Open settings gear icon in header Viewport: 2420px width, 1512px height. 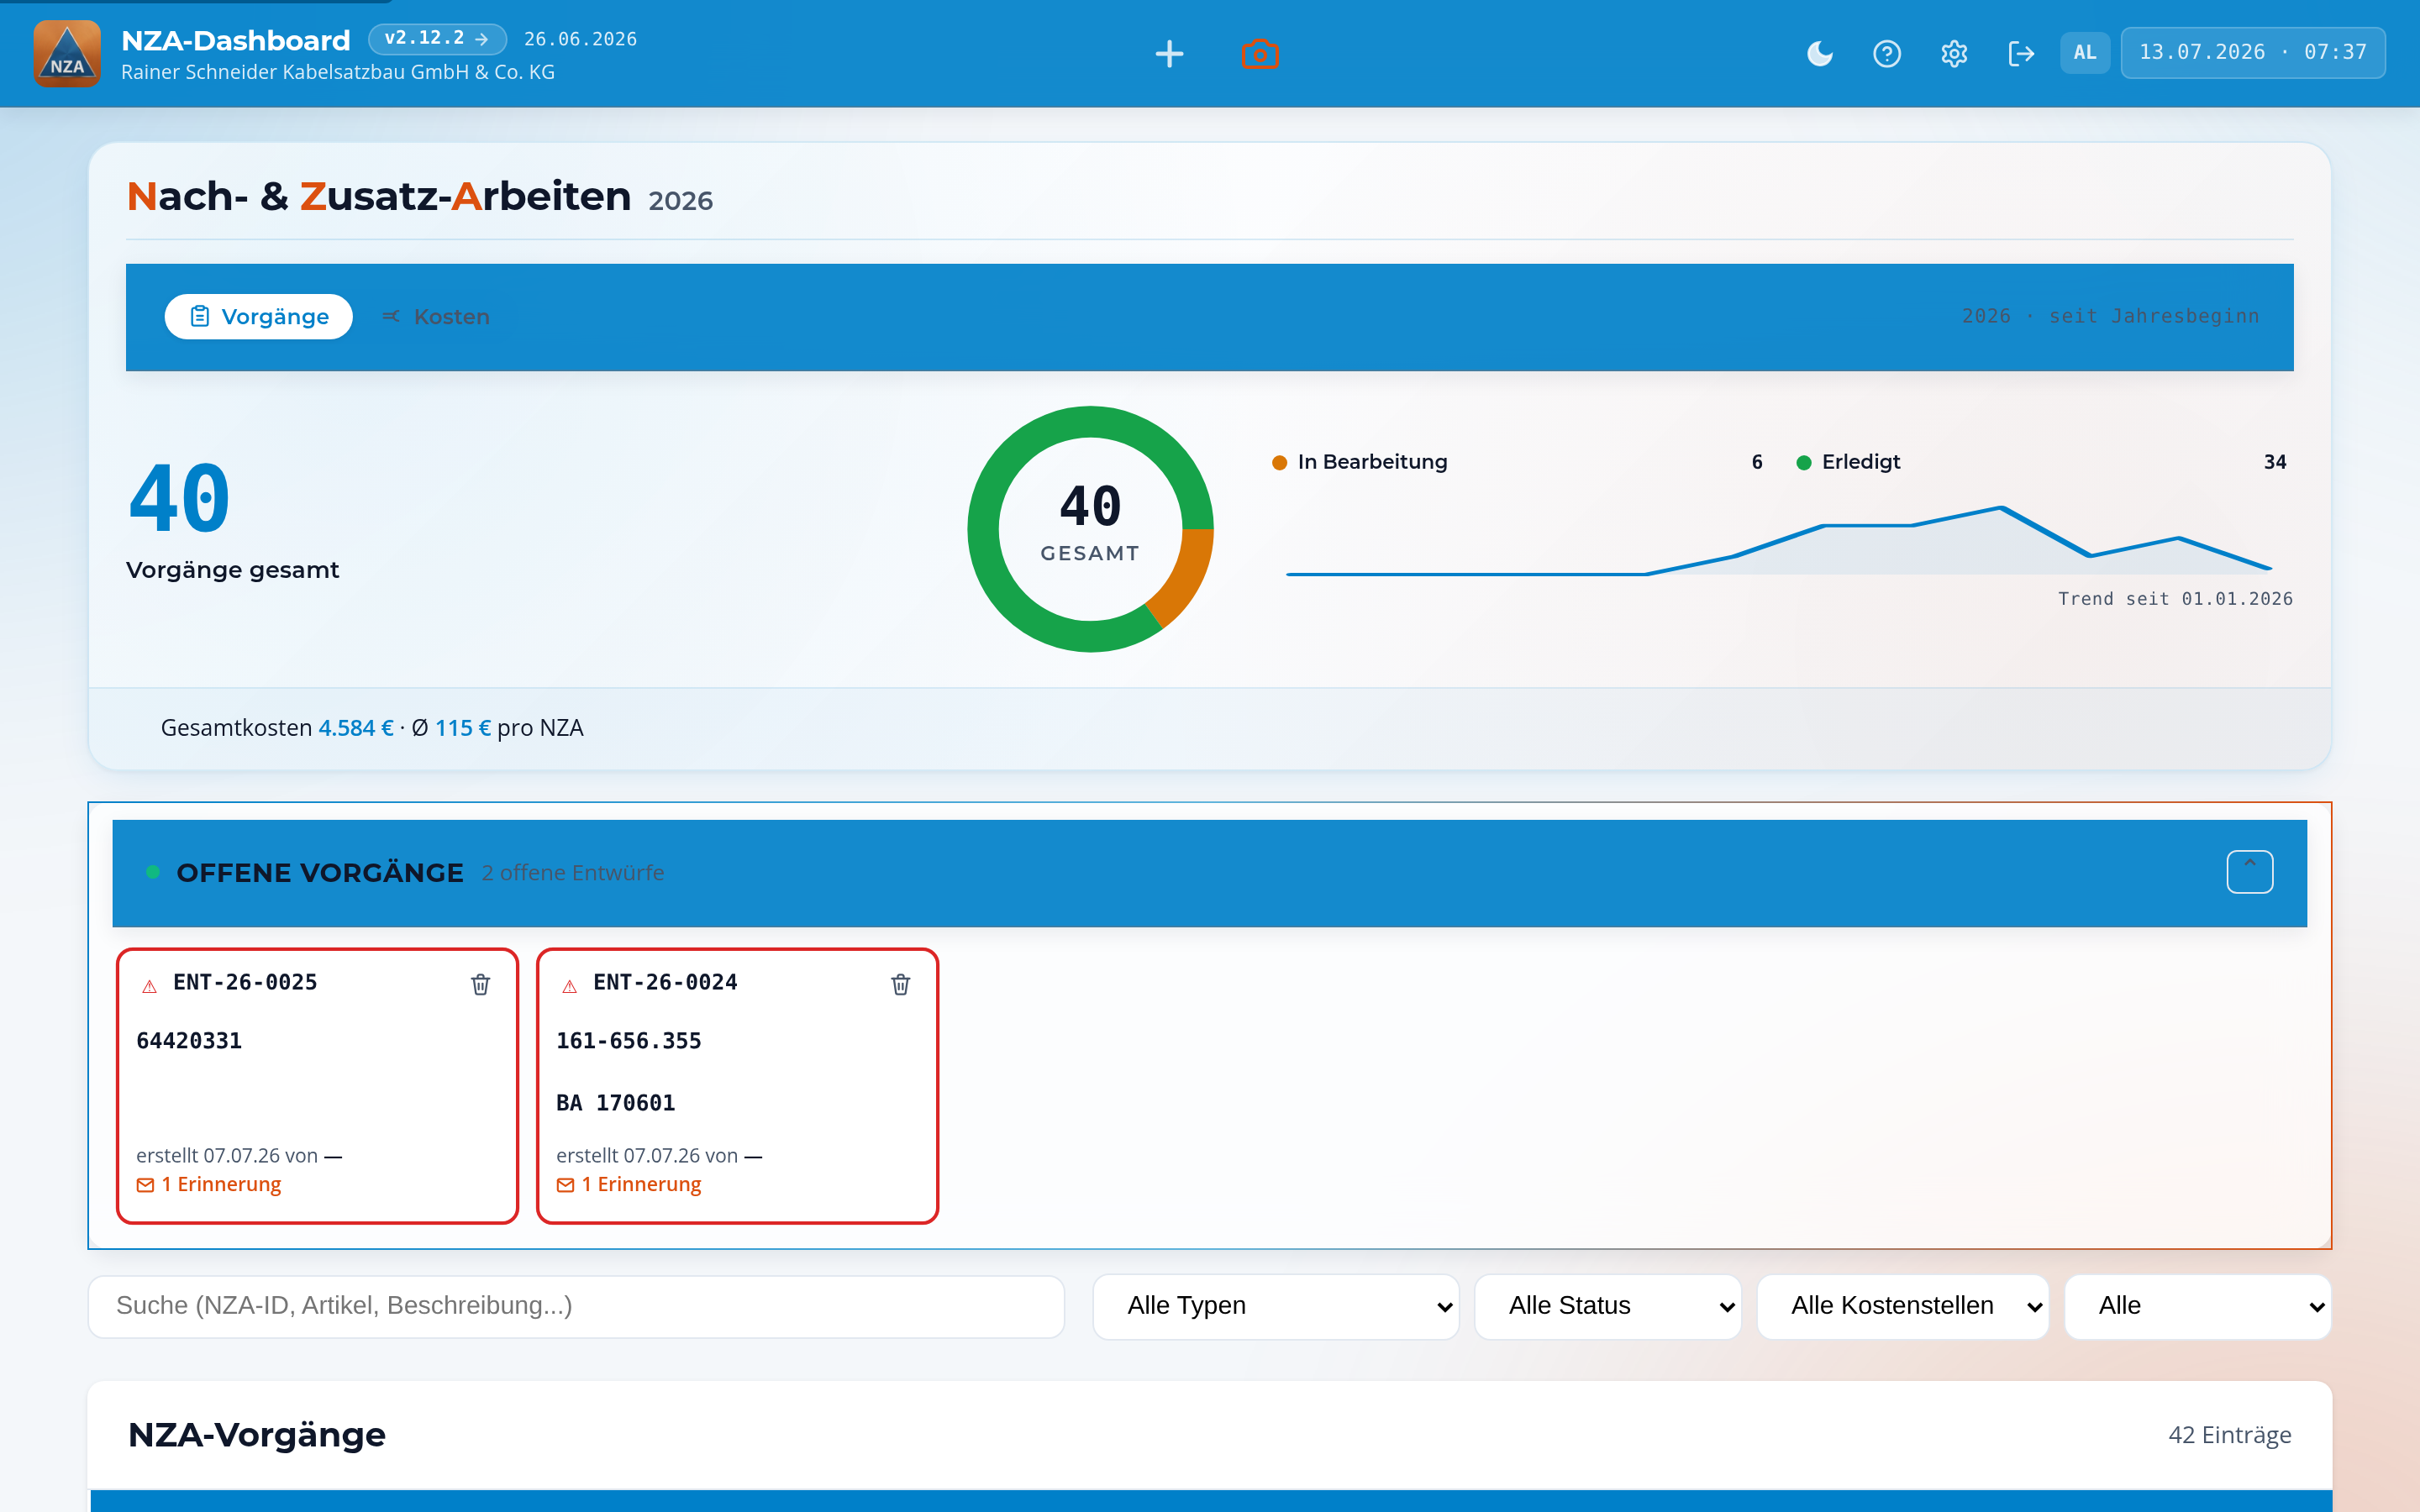coord(1954,54)
